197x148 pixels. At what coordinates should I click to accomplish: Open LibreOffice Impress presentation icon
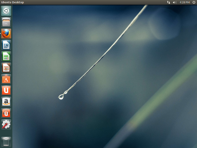click(x=6, y=67)
